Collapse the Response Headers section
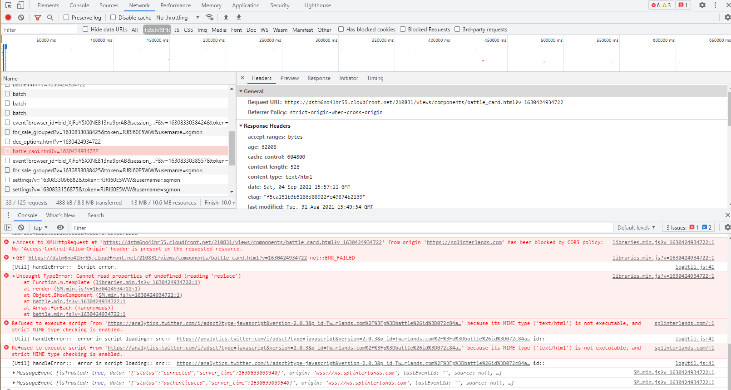Viewport: 731px width, 390px height. [x=241, y=126]
